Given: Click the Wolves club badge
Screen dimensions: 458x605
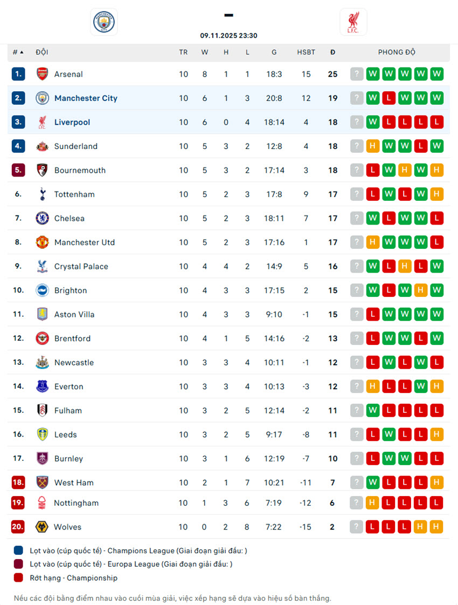Looking at the screenshot, I should click(x=42, y=527).
